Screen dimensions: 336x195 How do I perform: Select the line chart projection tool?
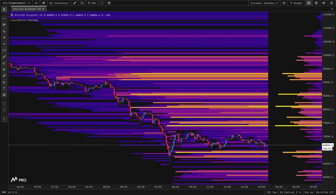[x=4, y=63]
